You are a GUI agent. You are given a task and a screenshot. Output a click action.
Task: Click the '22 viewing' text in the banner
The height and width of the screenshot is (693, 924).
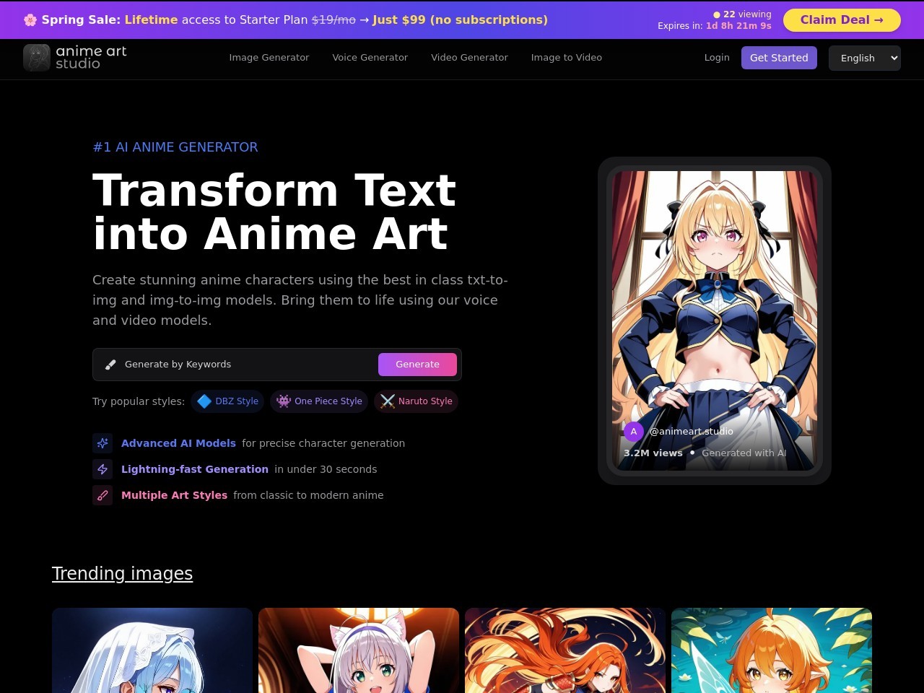click(x=747, y=14)
